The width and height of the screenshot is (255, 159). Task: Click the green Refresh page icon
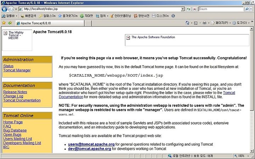189,9
